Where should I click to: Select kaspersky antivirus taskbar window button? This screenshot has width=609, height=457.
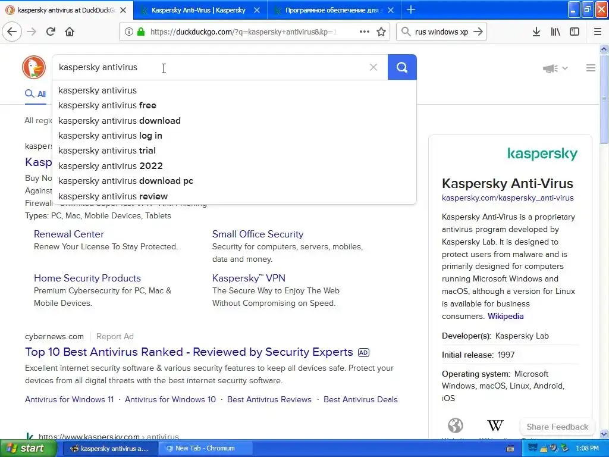[x=110, y=449]
